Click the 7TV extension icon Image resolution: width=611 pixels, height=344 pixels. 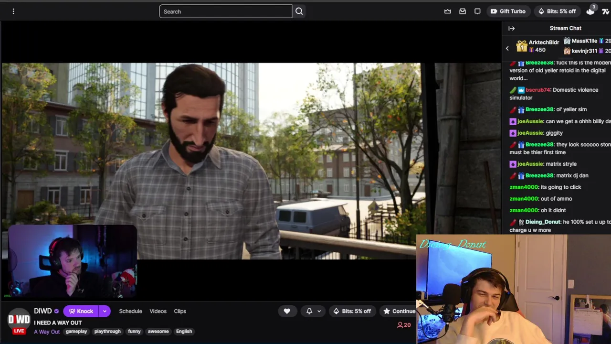606,11
